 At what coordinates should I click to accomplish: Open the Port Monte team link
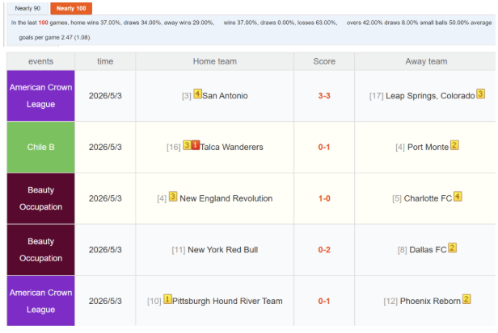[428, 147]
